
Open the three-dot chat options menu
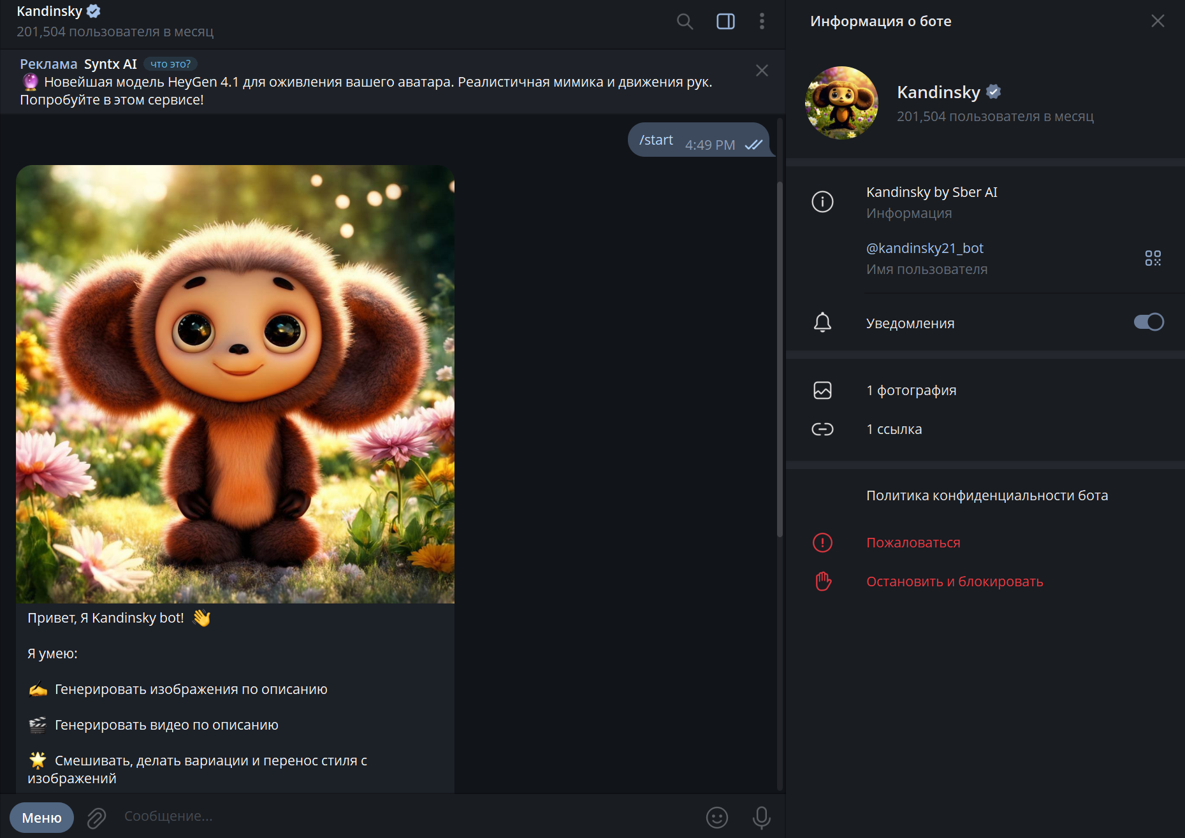coord(762,22)
